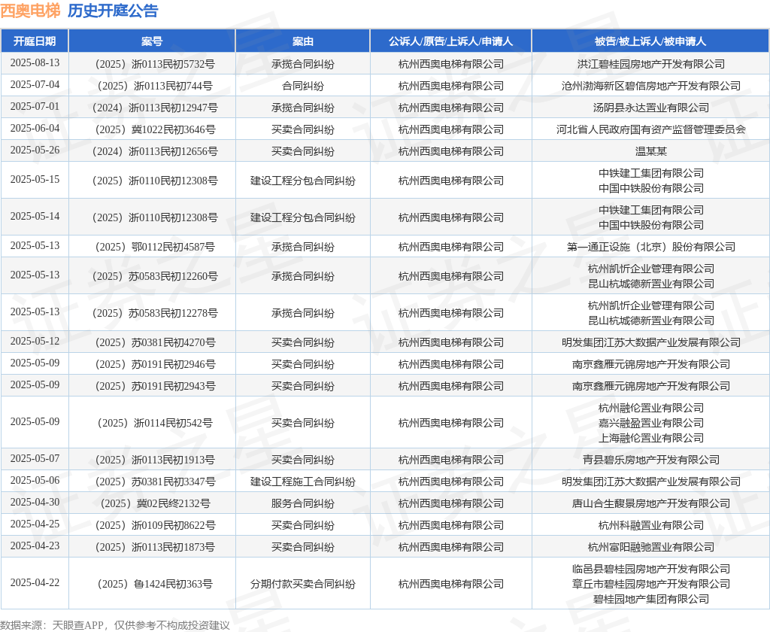Select date cell 2025-05-14
Viewport: 770px width, 632px height.
click(x=35, y=216)
